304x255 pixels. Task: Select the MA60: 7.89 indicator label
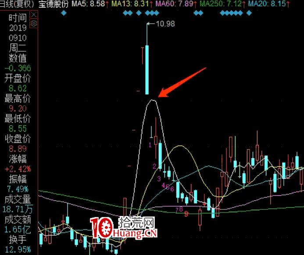176,4
